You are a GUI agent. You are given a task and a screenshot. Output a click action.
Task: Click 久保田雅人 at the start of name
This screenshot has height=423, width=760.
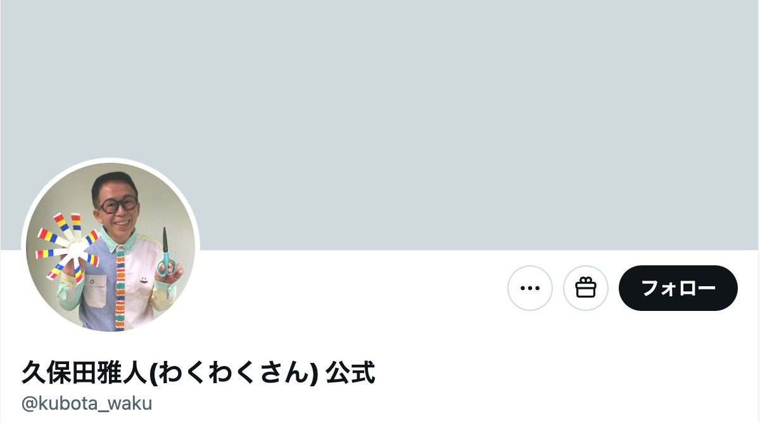84,372
